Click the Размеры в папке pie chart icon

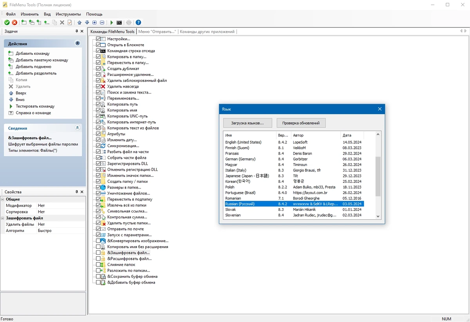(103, 187)
